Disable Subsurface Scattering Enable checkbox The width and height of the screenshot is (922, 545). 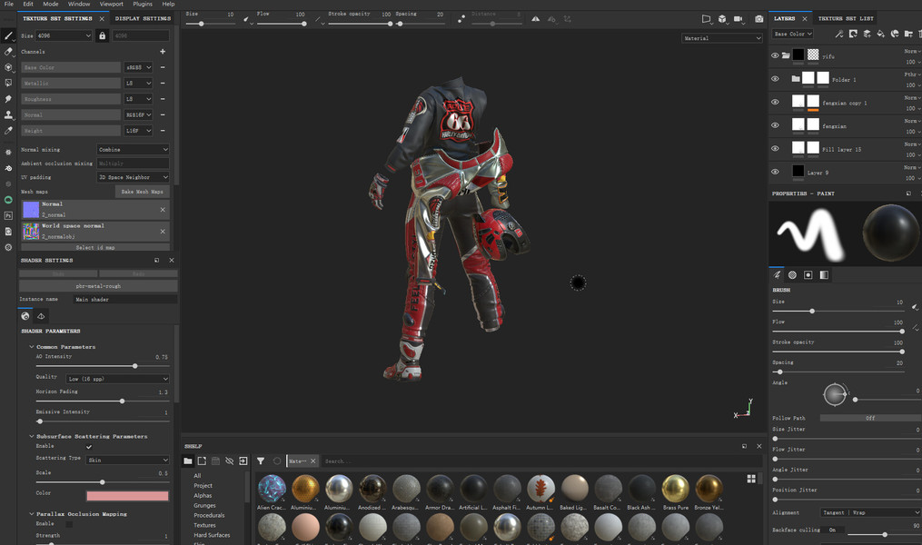point(89,447)
